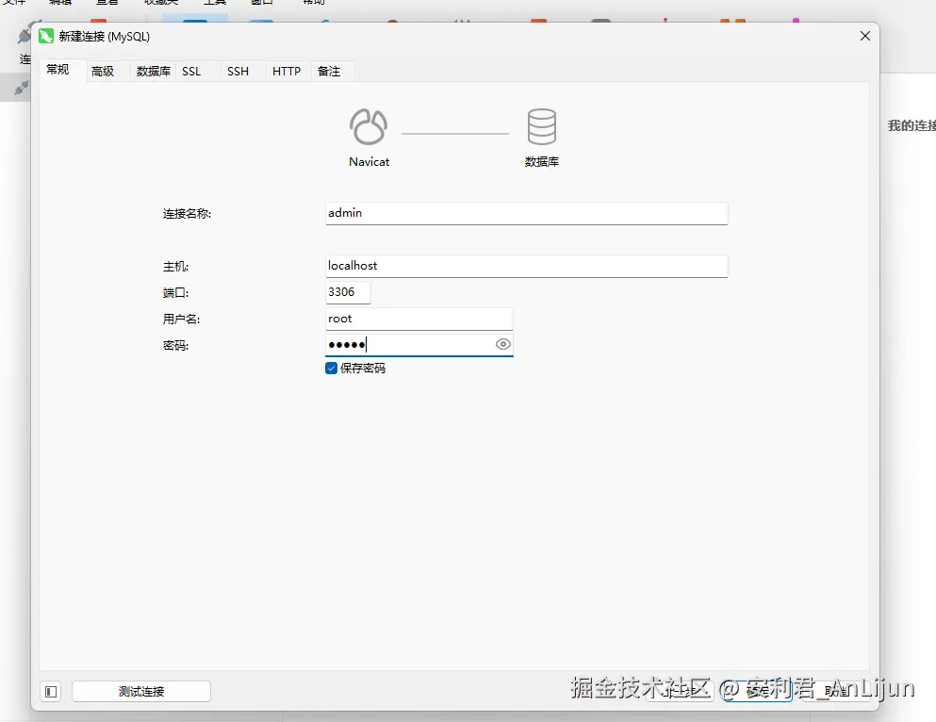
Task: Toggle the side panel icon beside 测试连接
Action: 51,692
